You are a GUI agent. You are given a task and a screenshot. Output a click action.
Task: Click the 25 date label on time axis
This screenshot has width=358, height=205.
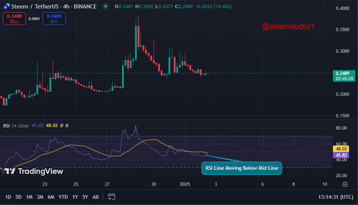tap(76, 184)
